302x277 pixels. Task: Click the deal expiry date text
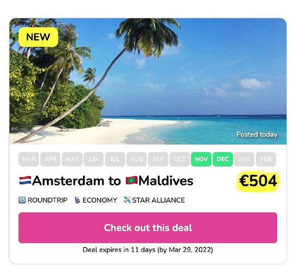[147, 250]
